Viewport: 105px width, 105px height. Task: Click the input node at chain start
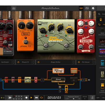coord(1,80)
